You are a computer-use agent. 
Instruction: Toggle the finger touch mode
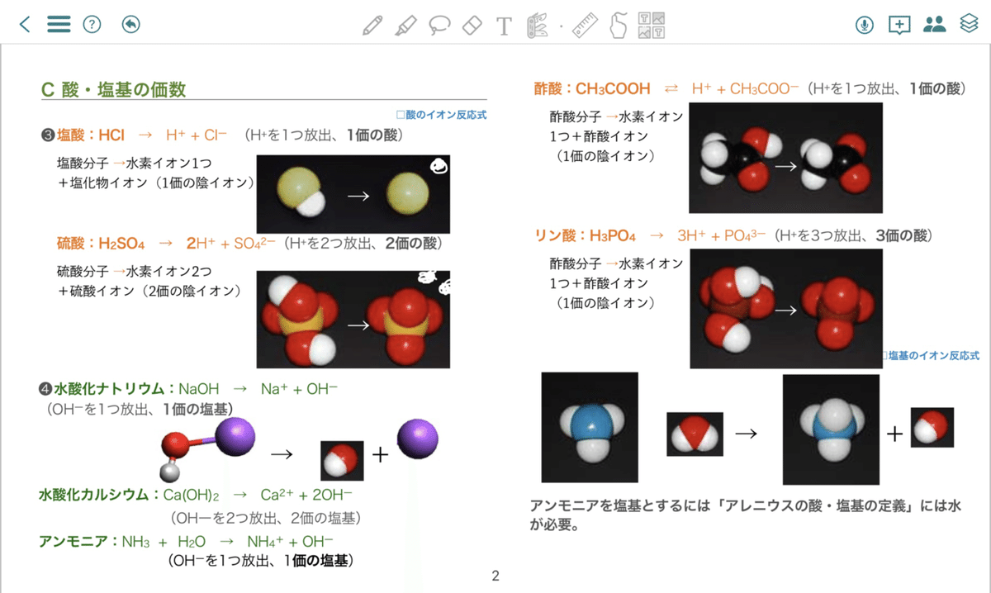(x=618, y=25)
